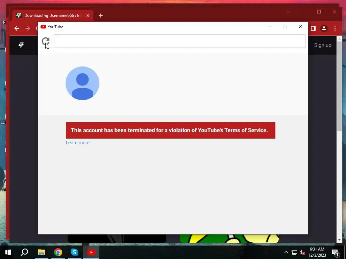
Task: Go forward in Chrome browser
Action: tap(28, 28)
